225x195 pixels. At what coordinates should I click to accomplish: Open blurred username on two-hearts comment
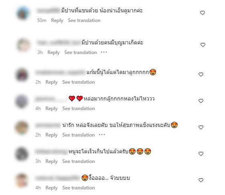(x=51, y=99)
